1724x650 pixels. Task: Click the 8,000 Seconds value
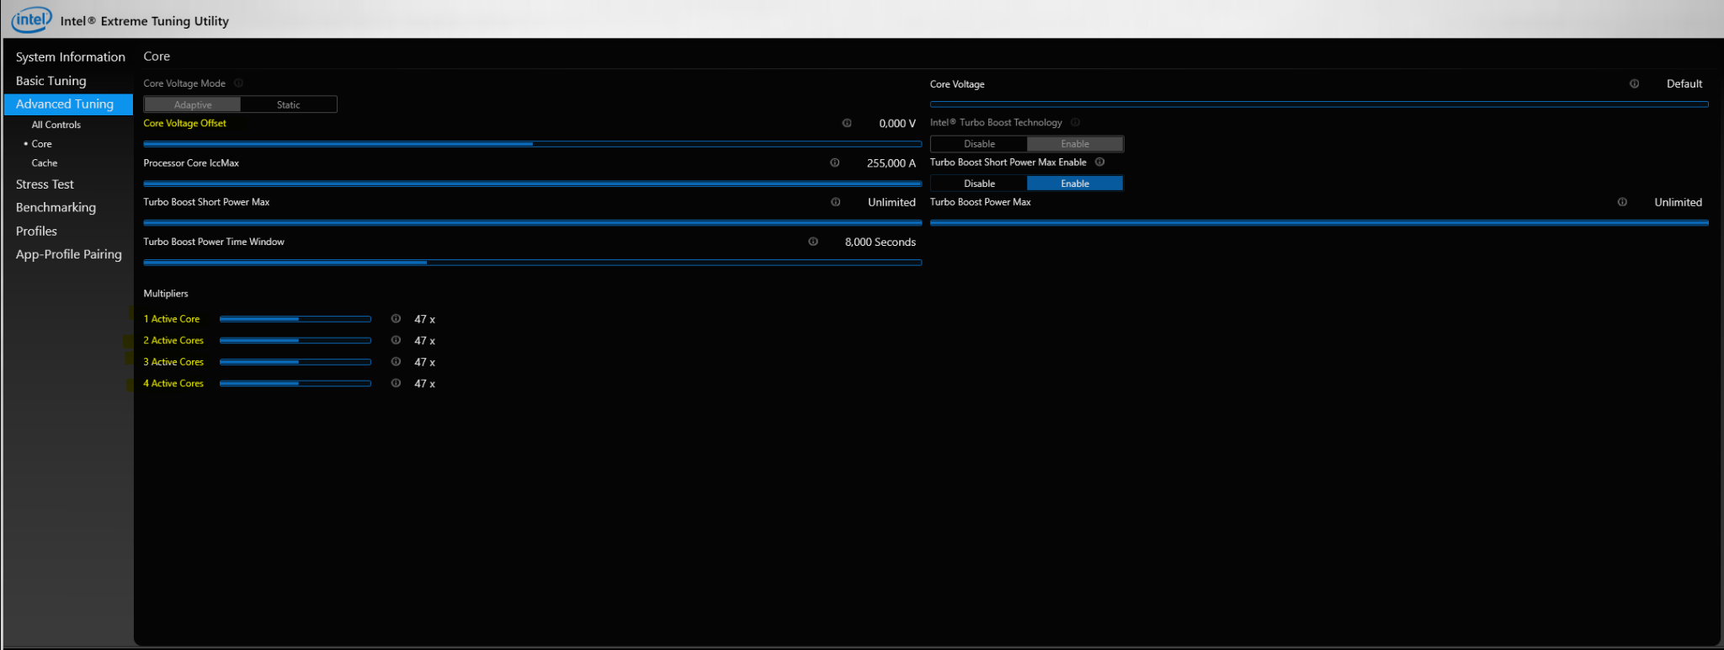(881, 242)
